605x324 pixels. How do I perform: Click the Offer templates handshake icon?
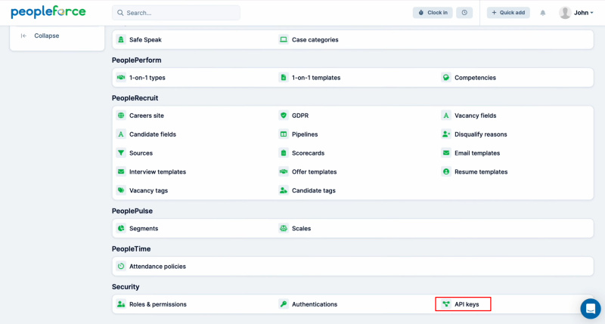point(284,172)
